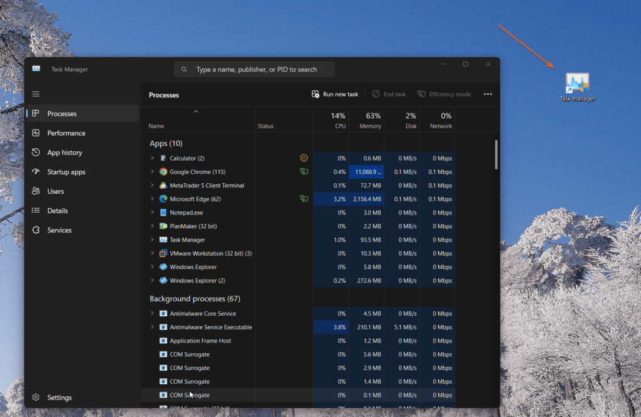Click the Windows Explorer (2) icon
Screen dimensions: 641x417
coord(163,281)
